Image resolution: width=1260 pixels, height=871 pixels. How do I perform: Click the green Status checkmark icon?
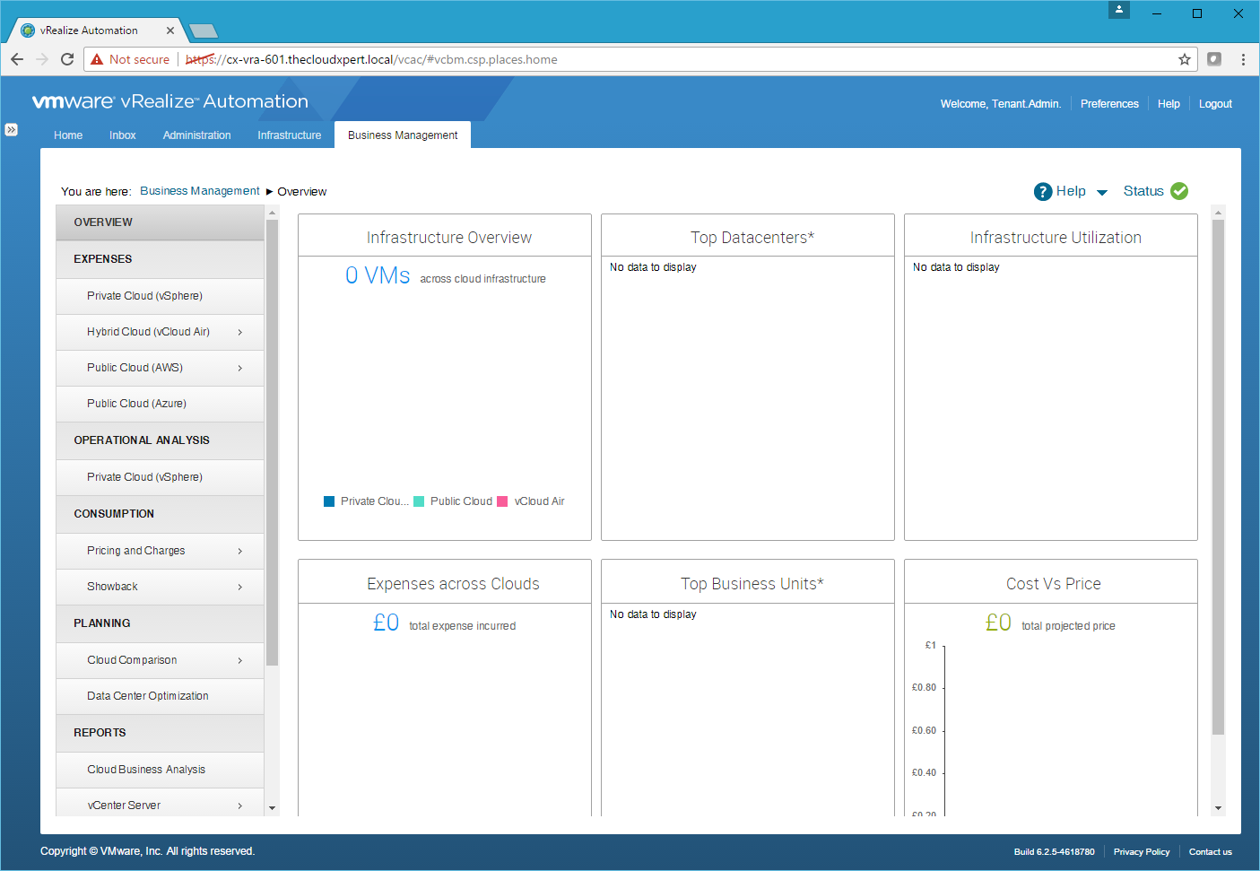1179,191
